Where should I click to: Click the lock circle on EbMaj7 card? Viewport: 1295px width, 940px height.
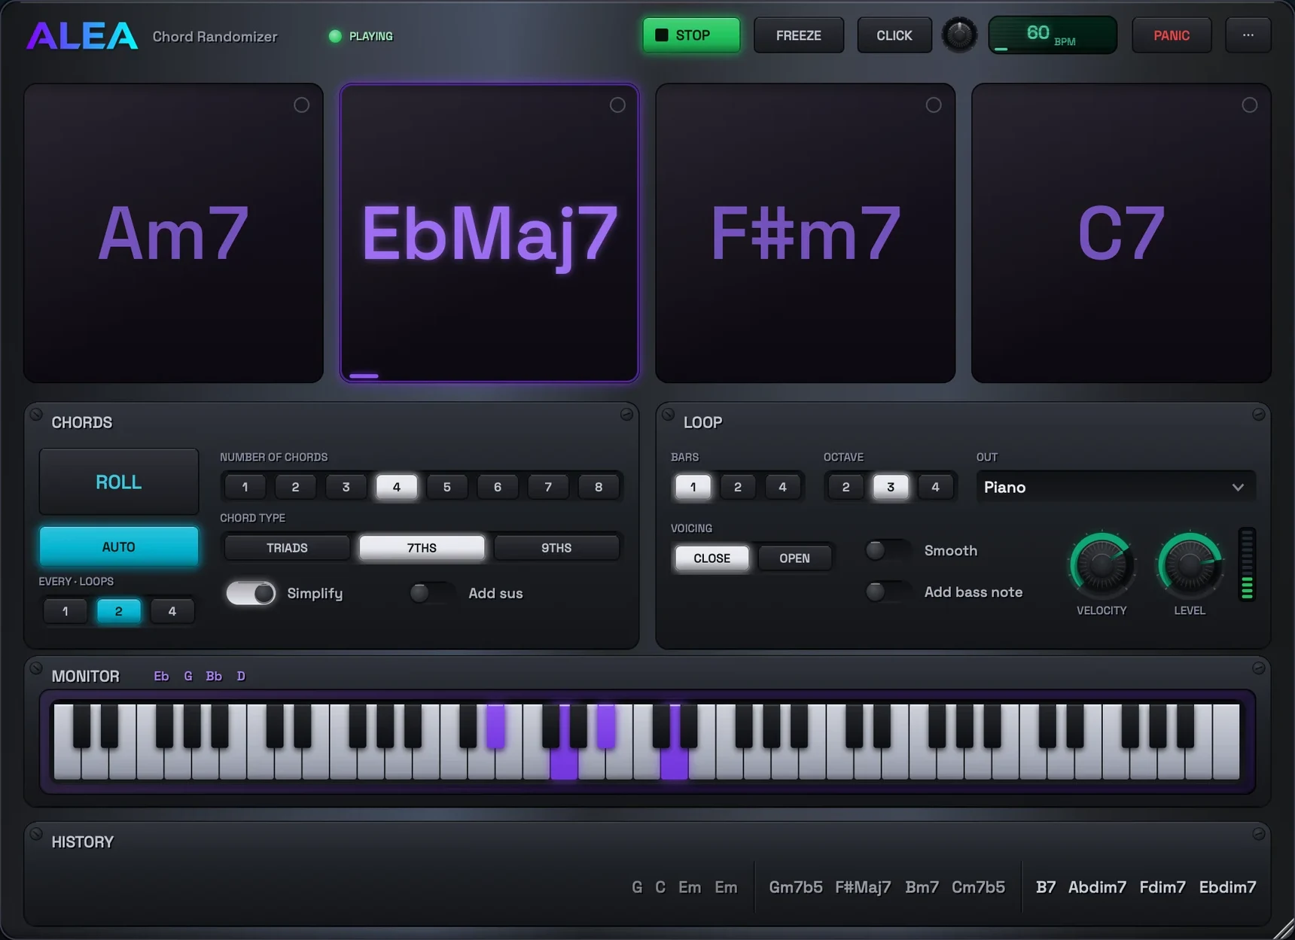[617, 105]
